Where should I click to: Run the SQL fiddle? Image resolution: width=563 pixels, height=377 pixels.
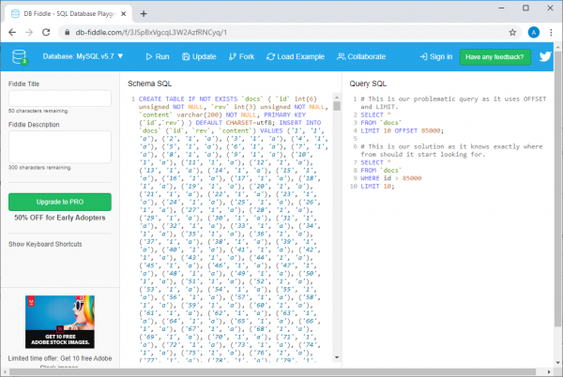[x=156, y=57]
